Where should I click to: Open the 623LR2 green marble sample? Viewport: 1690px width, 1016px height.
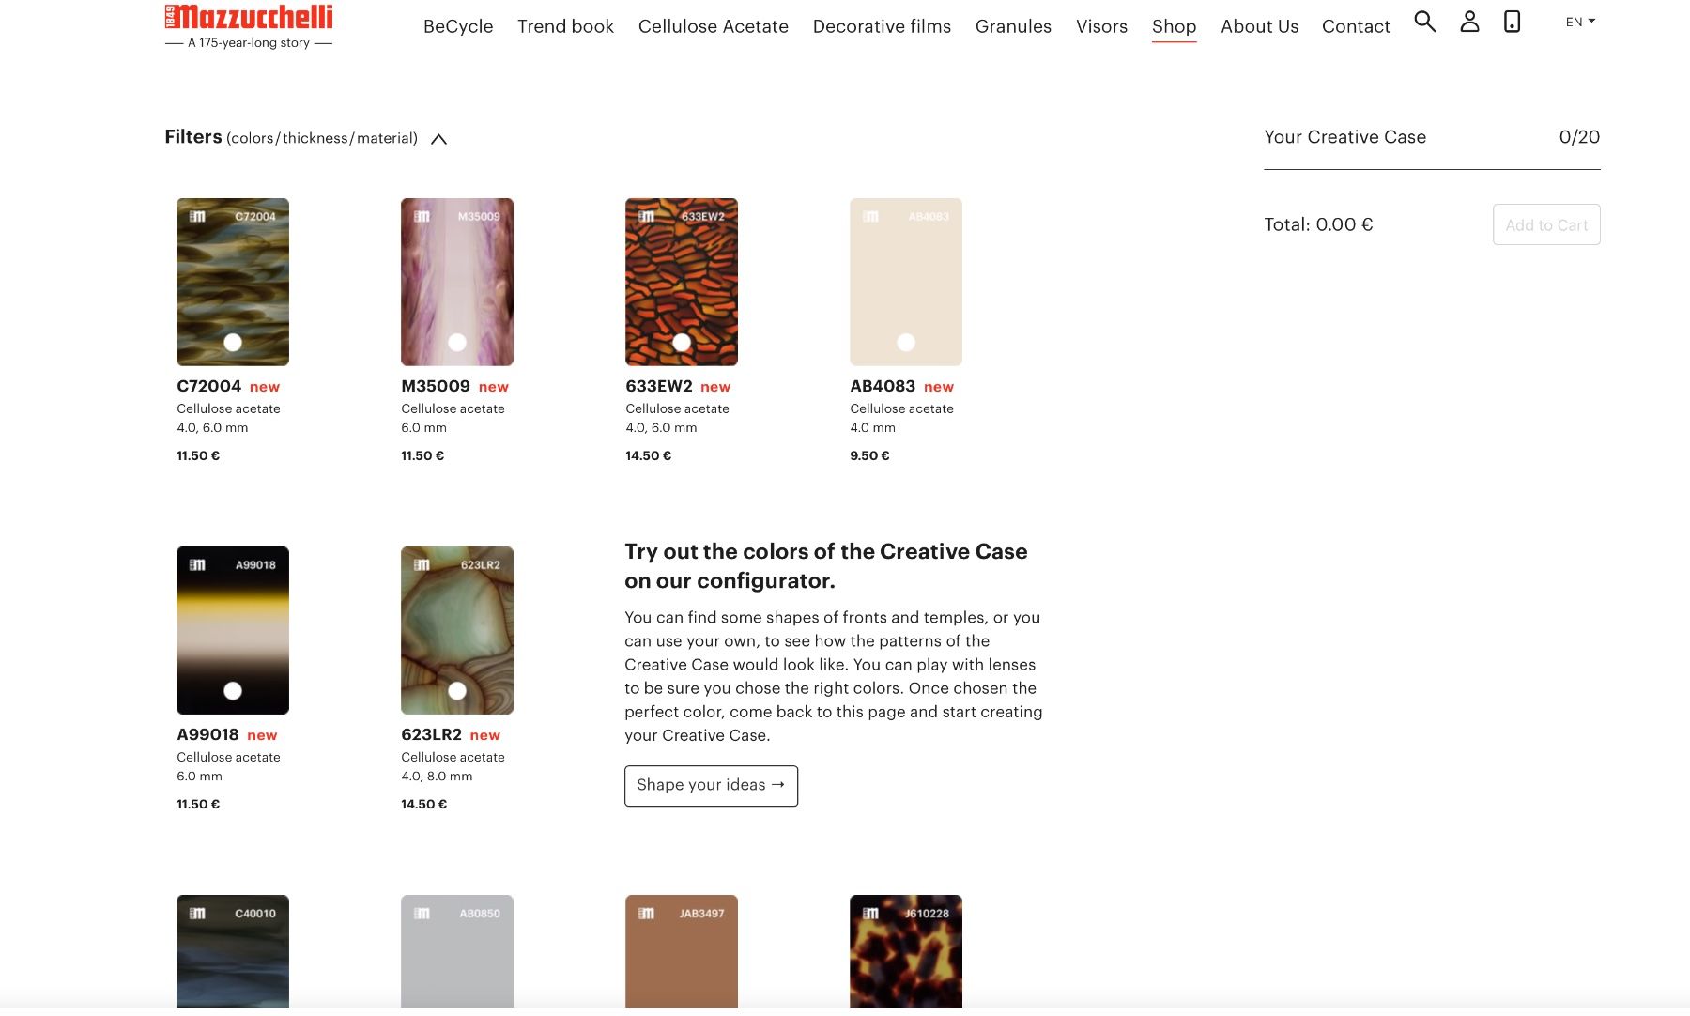pos(457,630)
